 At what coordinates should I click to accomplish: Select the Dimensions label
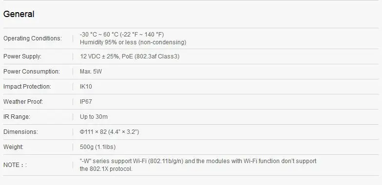(x=20, y=132)
